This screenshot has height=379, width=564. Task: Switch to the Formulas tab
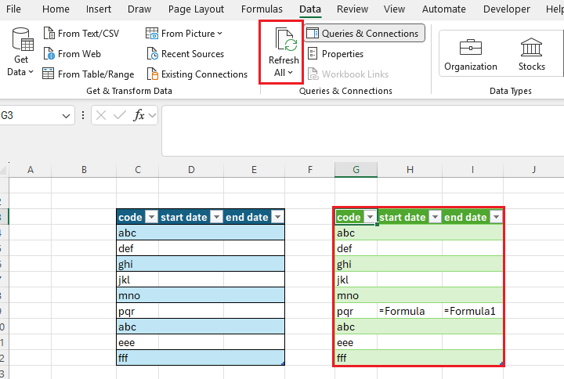point(262,9)
